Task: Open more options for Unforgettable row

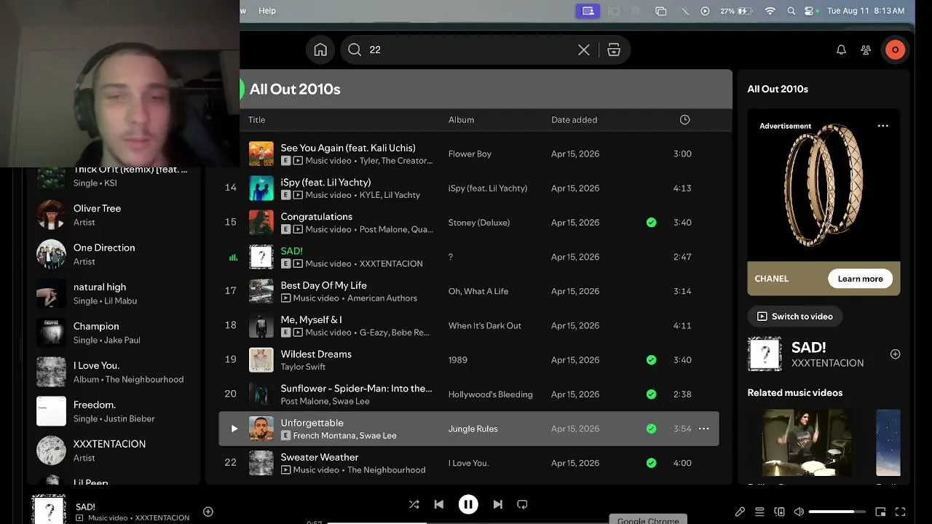Action: 703,429
